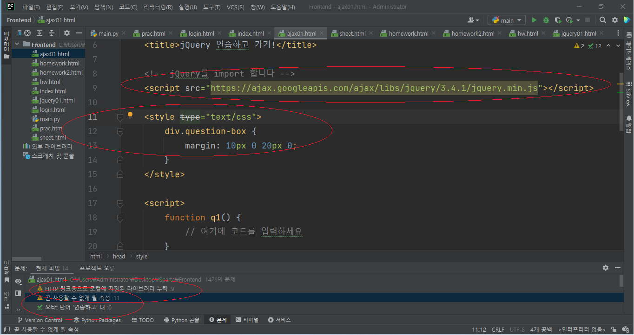Switch to the main.py editor tab

tap(108, 33)
